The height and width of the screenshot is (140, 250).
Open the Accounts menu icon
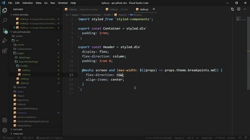click(5, 120)
